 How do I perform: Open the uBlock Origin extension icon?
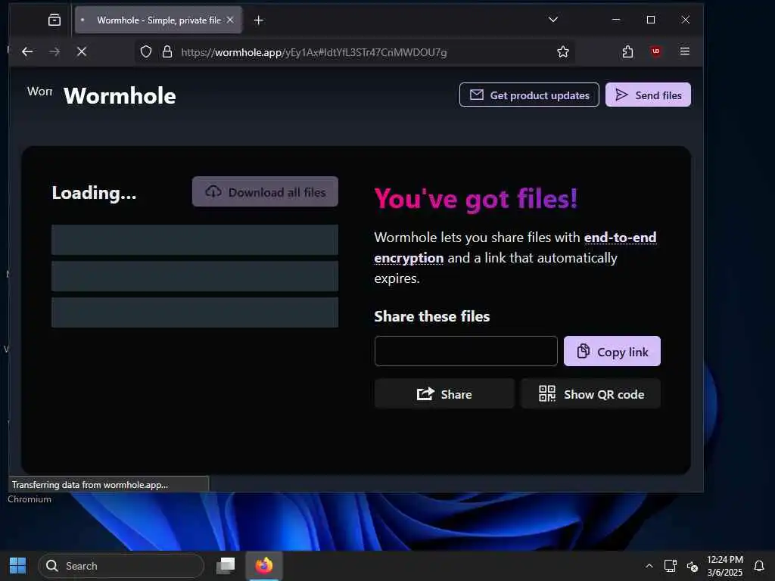pyautogui.click(x=656, y=51)
